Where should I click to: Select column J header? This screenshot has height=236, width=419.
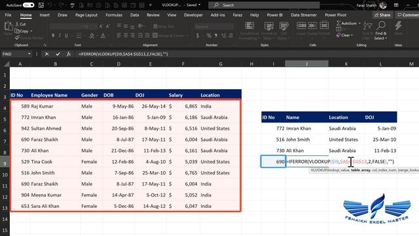307,64
